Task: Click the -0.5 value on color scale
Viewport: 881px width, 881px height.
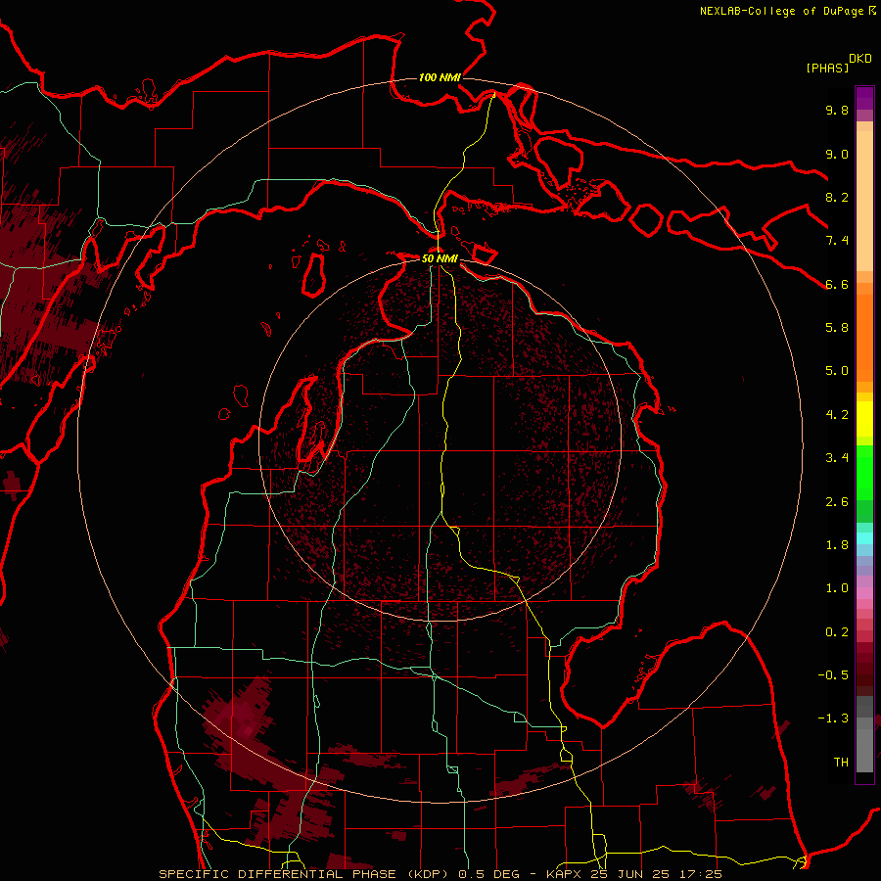Action: click(833, 675)
